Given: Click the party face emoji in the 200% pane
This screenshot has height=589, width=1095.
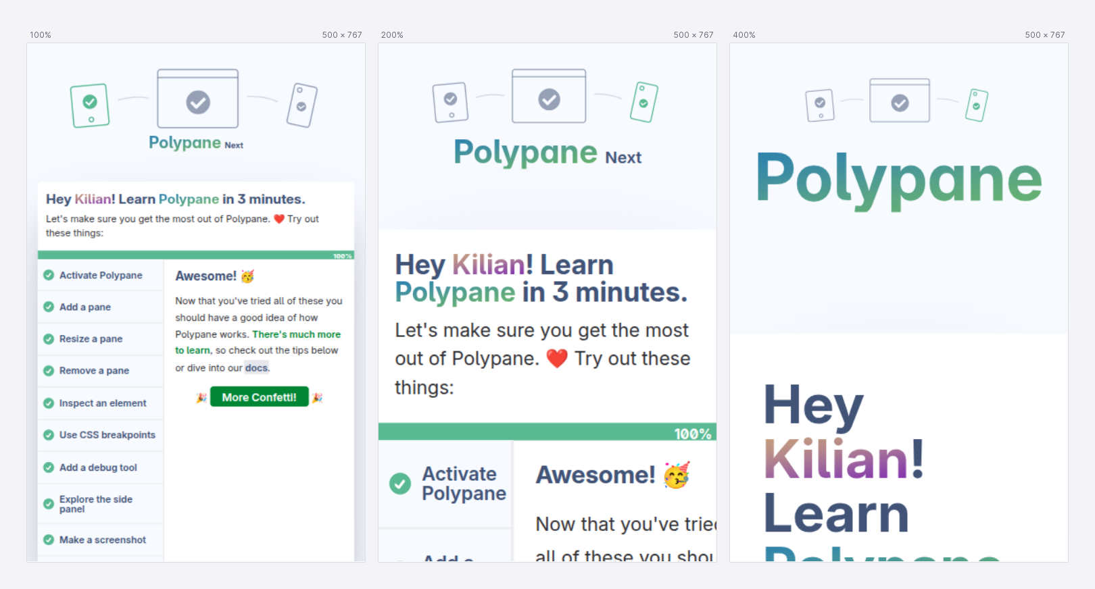Looking at the screenshot, I should coord(677,476).
